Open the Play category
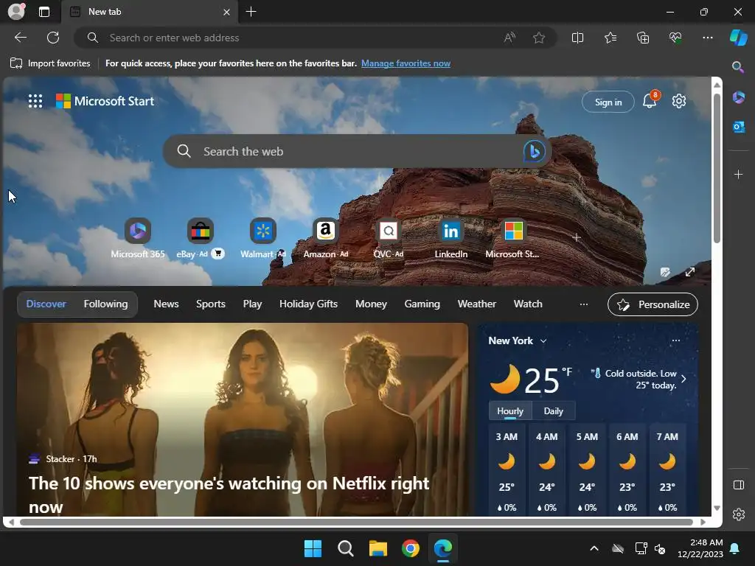 252,304
